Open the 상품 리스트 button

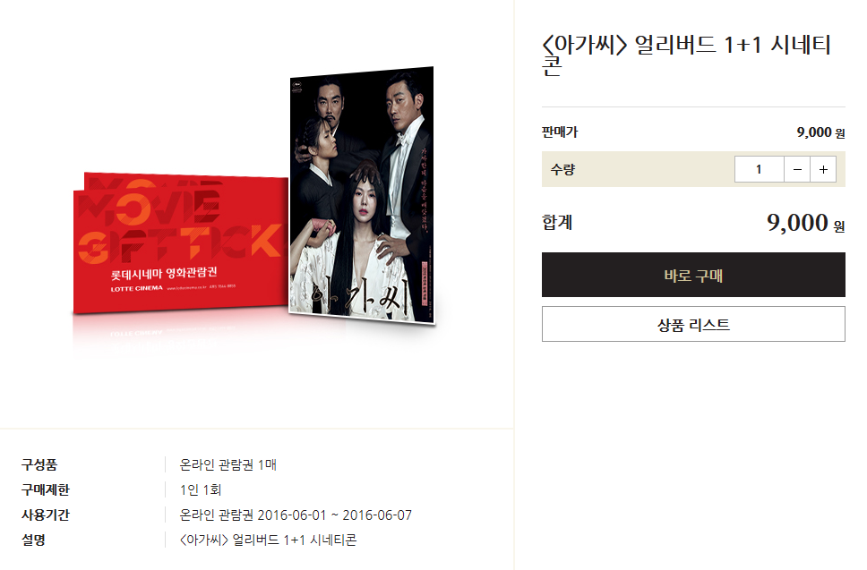click(693, 324)
